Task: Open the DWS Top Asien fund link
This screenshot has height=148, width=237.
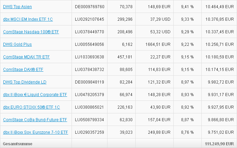Action: pos(17,7)
